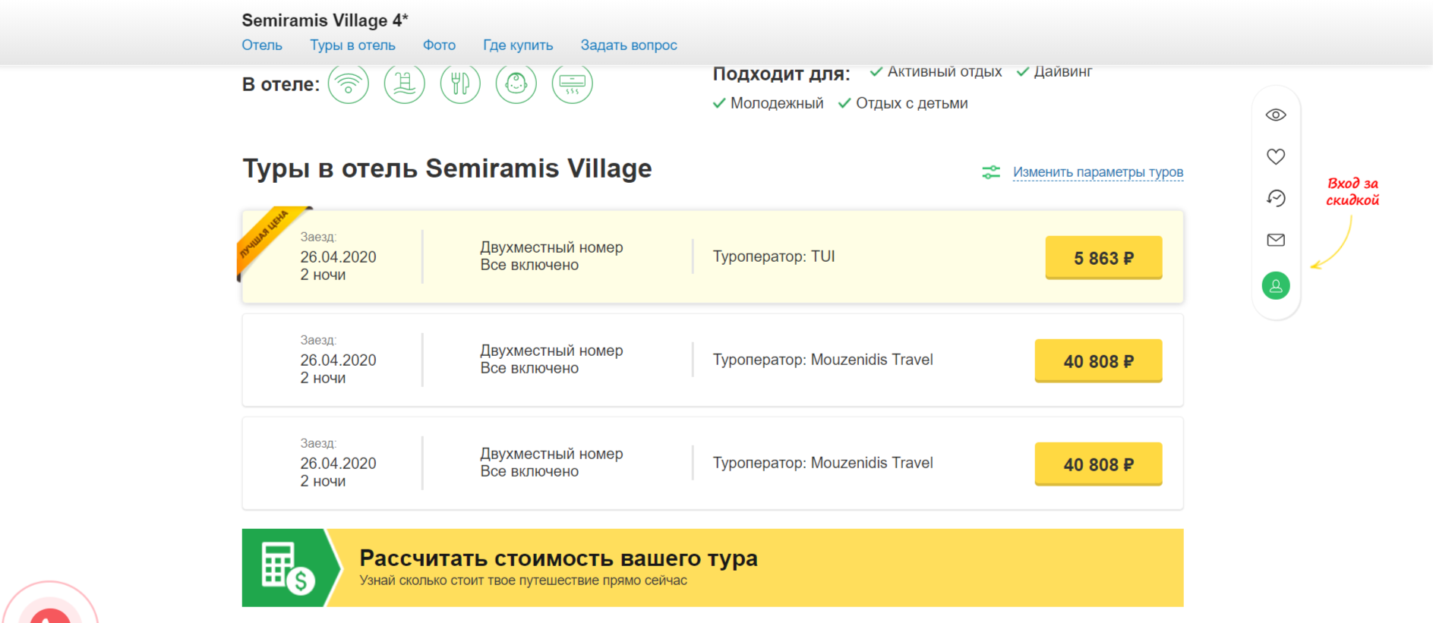
Task: Open the Туры в отель tab
Action: coord(352,45)
